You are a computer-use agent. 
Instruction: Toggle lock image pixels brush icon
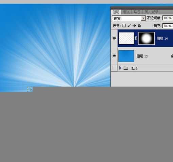coord(129,26)
